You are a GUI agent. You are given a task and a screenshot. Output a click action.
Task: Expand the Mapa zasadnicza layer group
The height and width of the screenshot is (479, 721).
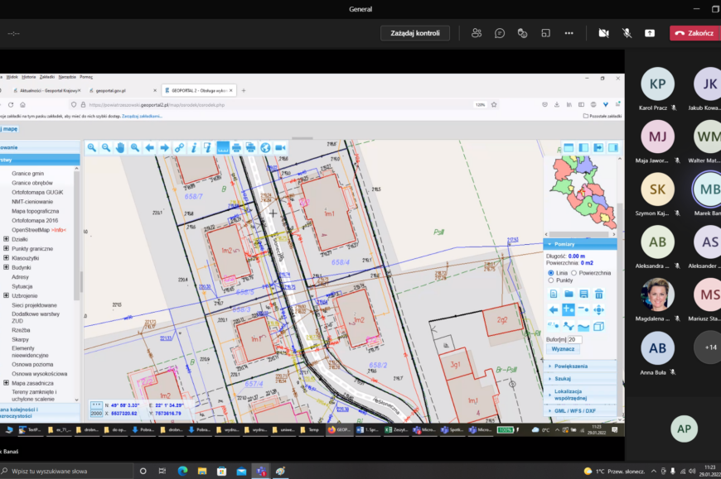[x=6, y=383]
